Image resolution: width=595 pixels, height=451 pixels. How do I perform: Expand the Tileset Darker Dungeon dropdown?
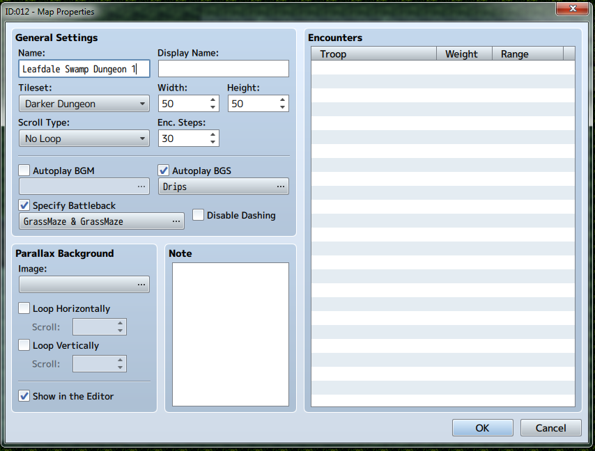[84, 104]
